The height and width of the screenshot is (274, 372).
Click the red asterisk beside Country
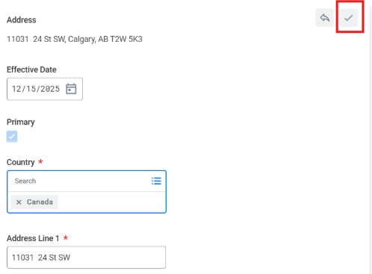coord(40,161)
